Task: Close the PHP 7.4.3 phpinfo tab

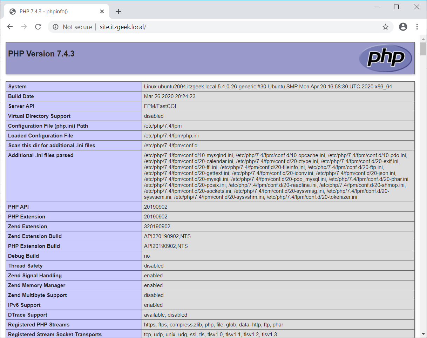Action: tap(102, 12)
